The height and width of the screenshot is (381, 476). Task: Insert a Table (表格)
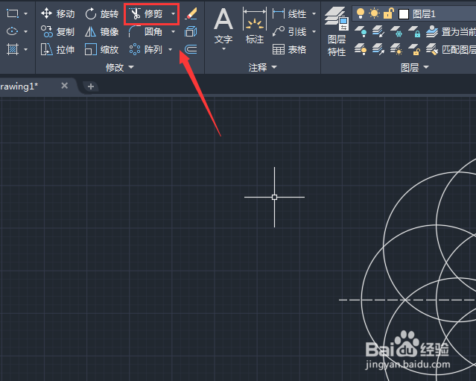tap(290, 49)
